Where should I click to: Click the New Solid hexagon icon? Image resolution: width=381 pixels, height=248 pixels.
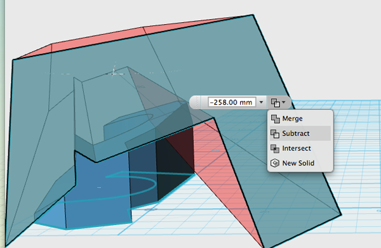coord(275,163)
